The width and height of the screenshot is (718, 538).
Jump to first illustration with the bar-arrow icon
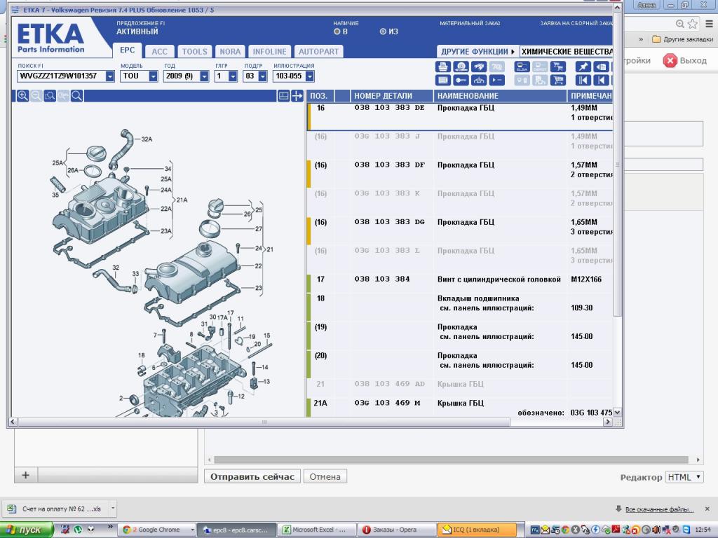coord(583,81)
